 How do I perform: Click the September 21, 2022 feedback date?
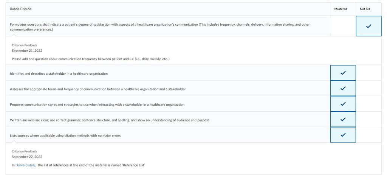click(27, 51)
